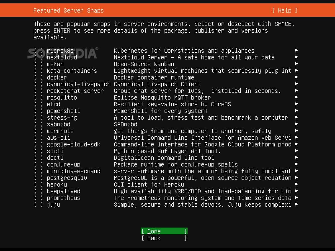Click 'Eclipse Mosquitto MQTT broker' description
The height and width of the screenshot is (251, 335).
(162, 97)
